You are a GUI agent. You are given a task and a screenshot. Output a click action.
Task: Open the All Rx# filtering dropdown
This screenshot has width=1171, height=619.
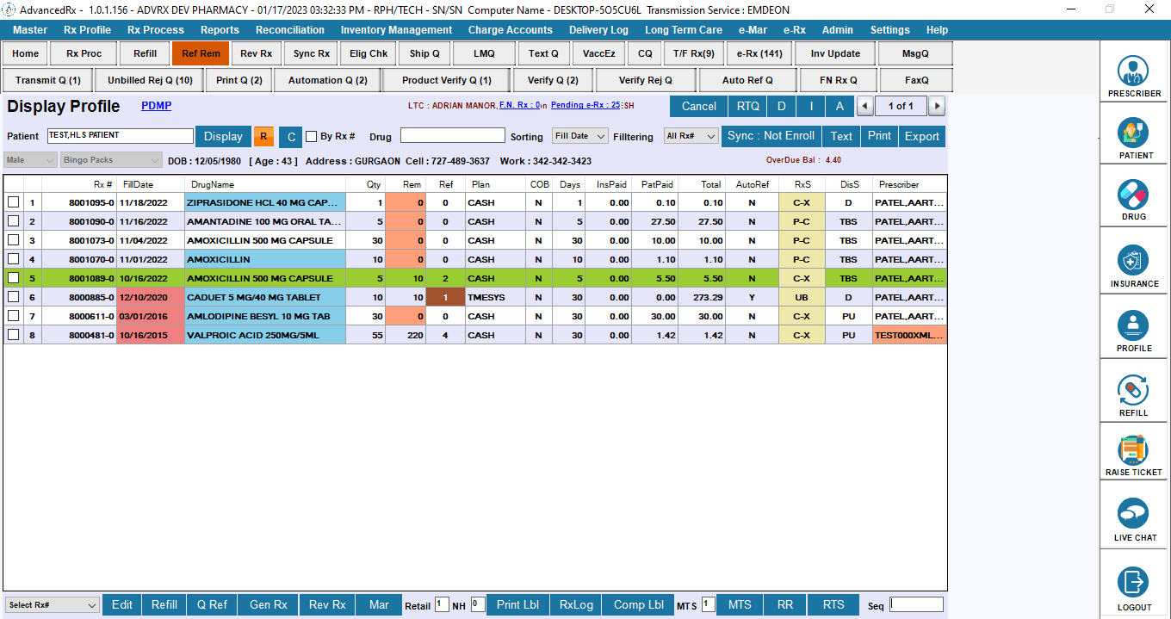click(691, 136)
